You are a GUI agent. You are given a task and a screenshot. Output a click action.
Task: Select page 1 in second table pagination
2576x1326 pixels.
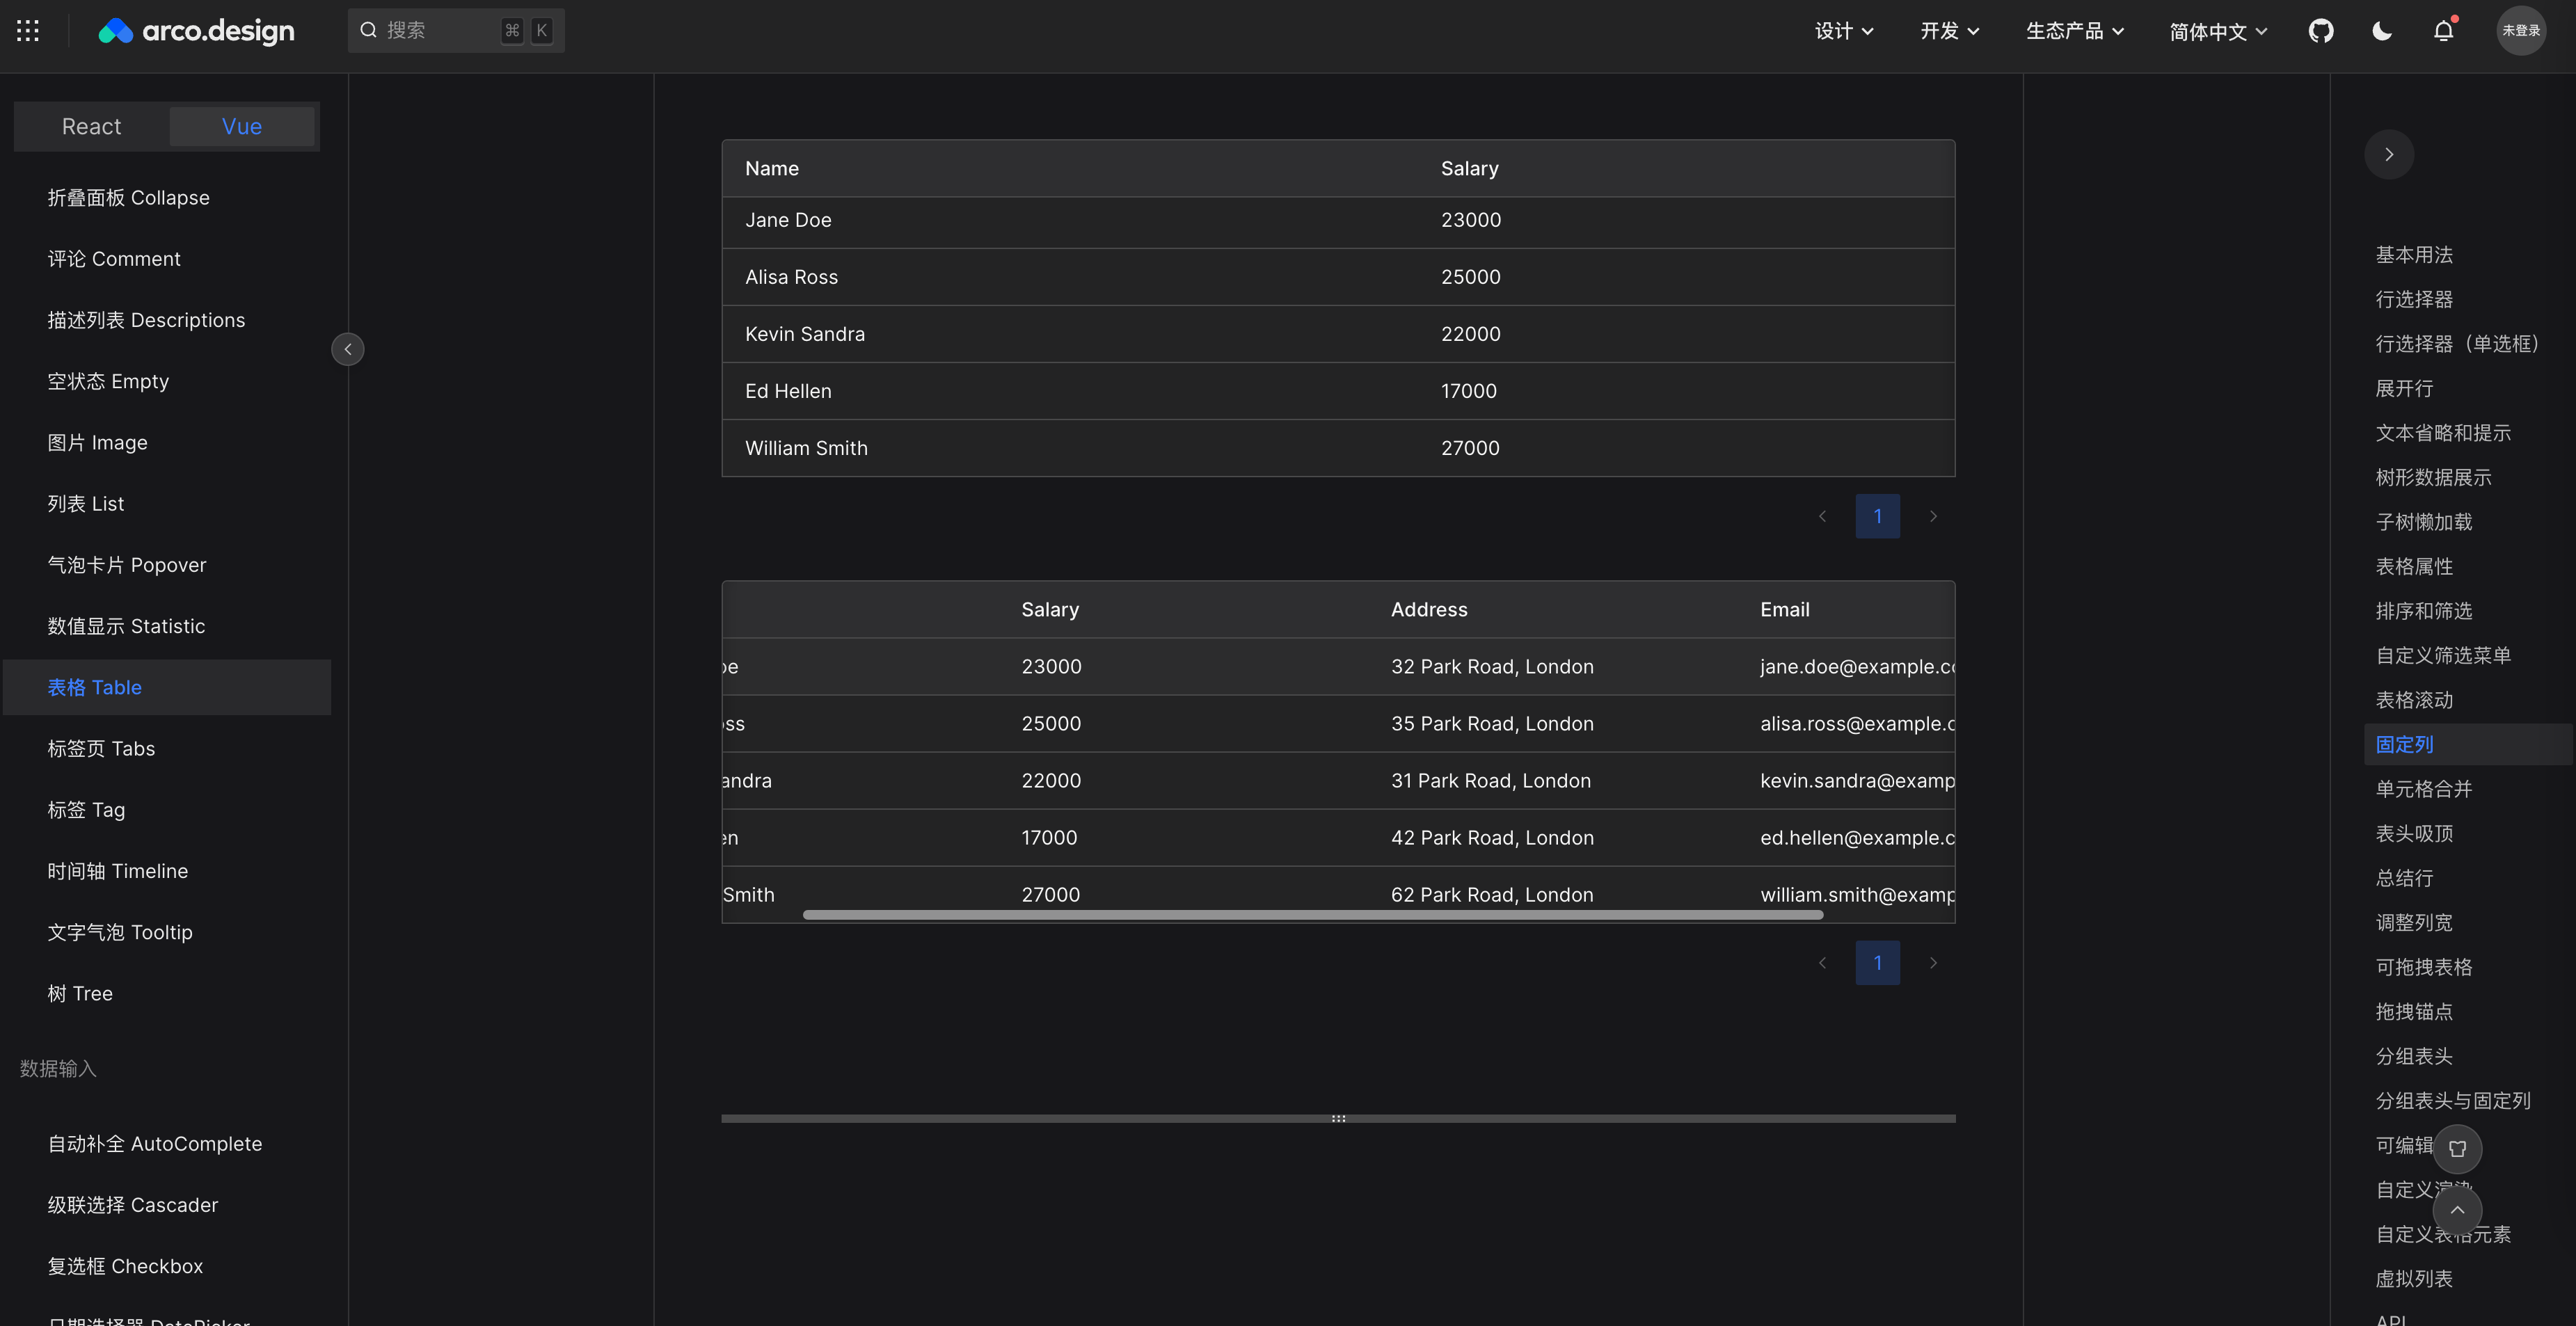click(x=1877, y=962)
